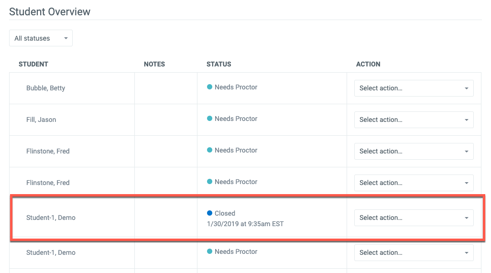Click dropdown arrow in Jason Fill's action box
This screenshot has width=491, height=273.
pos(467,120)
